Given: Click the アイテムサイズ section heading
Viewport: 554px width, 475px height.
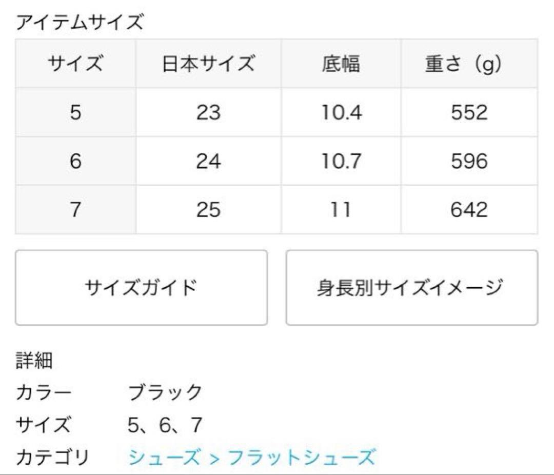Looking at the screenshot, I should point(80,23).
